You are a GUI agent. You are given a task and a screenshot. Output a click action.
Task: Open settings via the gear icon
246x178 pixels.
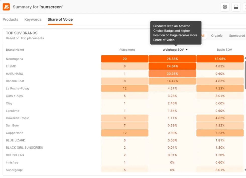(x=225, y=7)
